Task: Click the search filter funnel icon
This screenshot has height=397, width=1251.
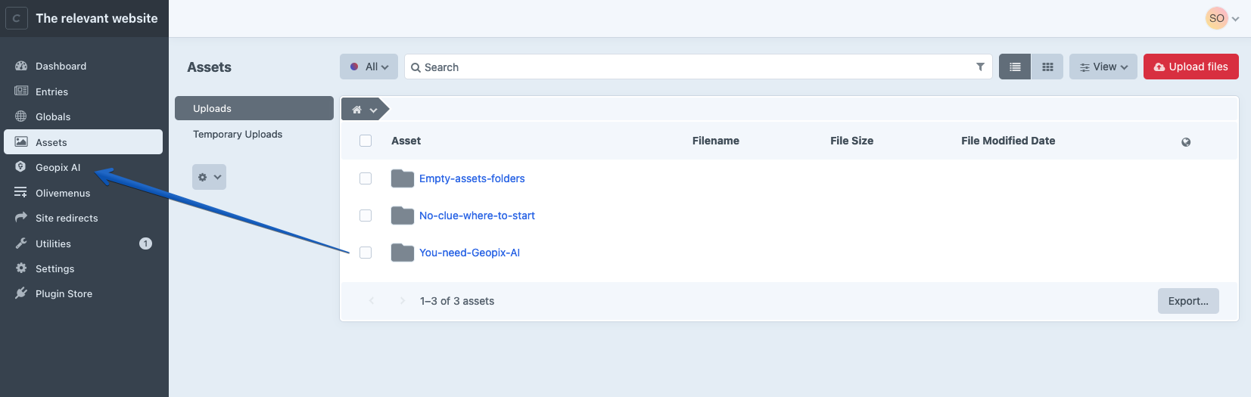Action: click(980, 67)
